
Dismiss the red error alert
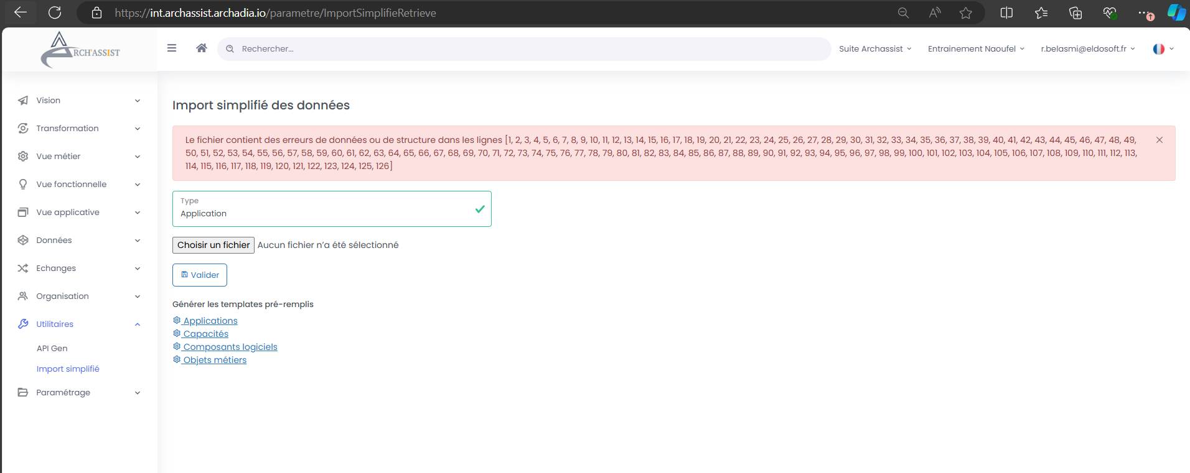[x=1159, y=140]
